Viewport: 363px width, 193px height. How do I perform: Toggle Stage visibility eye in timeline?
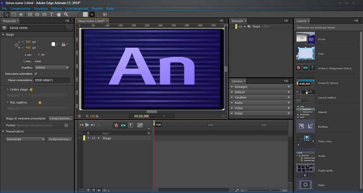tap(93, 138)
